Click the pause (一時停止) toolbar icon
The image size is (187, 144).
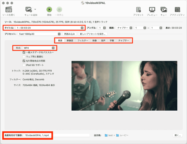pos(59,9)
